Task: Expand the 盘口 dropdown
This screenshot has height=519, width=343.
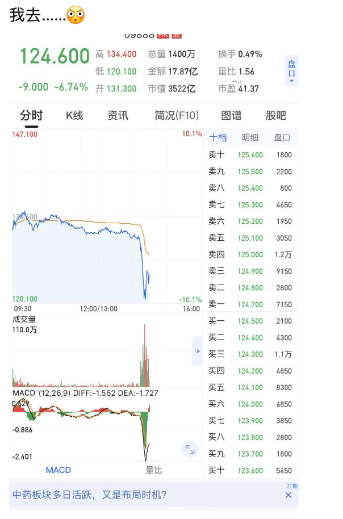Action: click(291, 71)
